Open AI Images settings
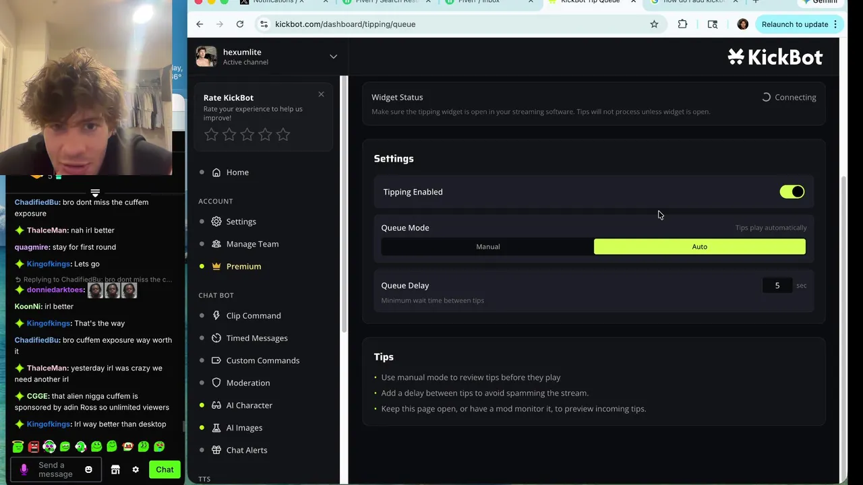The image size is (863, 485). 244,428
